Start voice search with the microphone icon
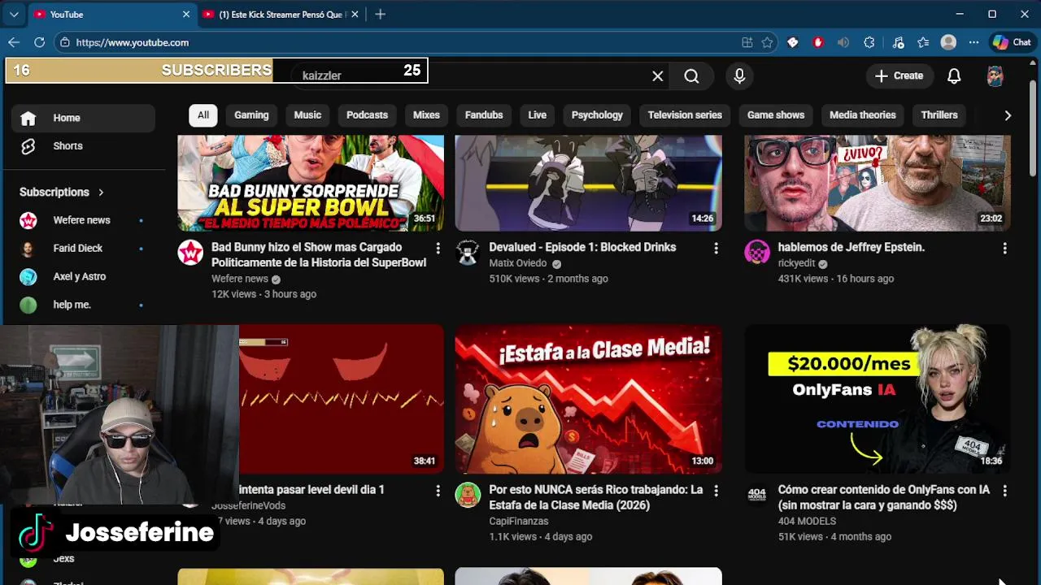Image resolution: width=1041 pixels, height=585 pixels. click(x=739, y=76)
